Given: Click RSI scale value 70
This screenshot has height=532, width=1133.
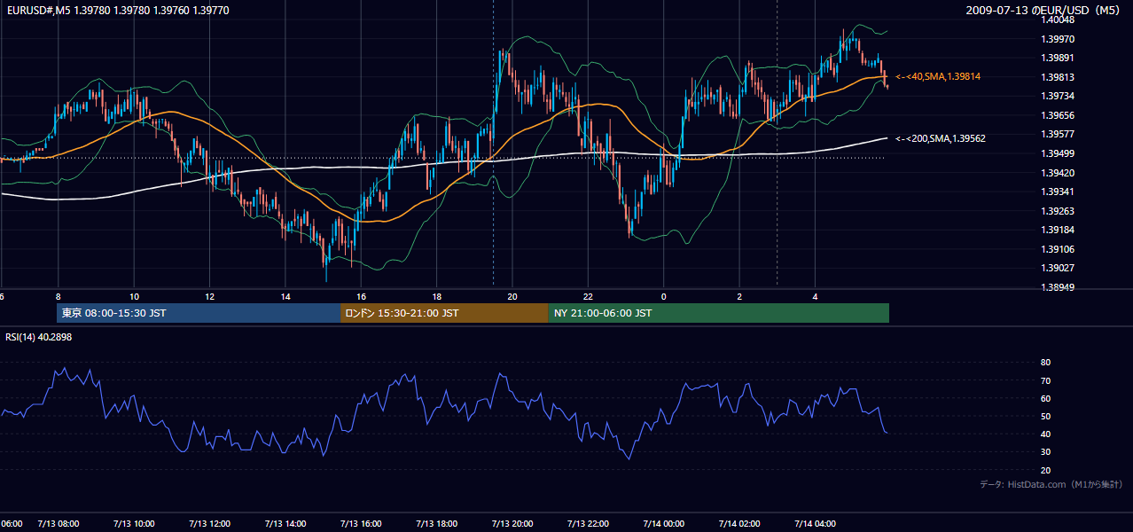Looking at the screenshot, I should [1045, 380].
